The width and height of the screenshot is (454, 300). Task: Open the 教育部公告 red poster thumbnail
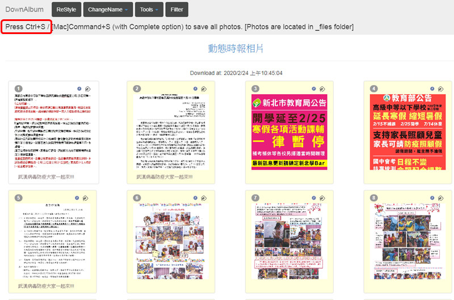coord(407,132)
